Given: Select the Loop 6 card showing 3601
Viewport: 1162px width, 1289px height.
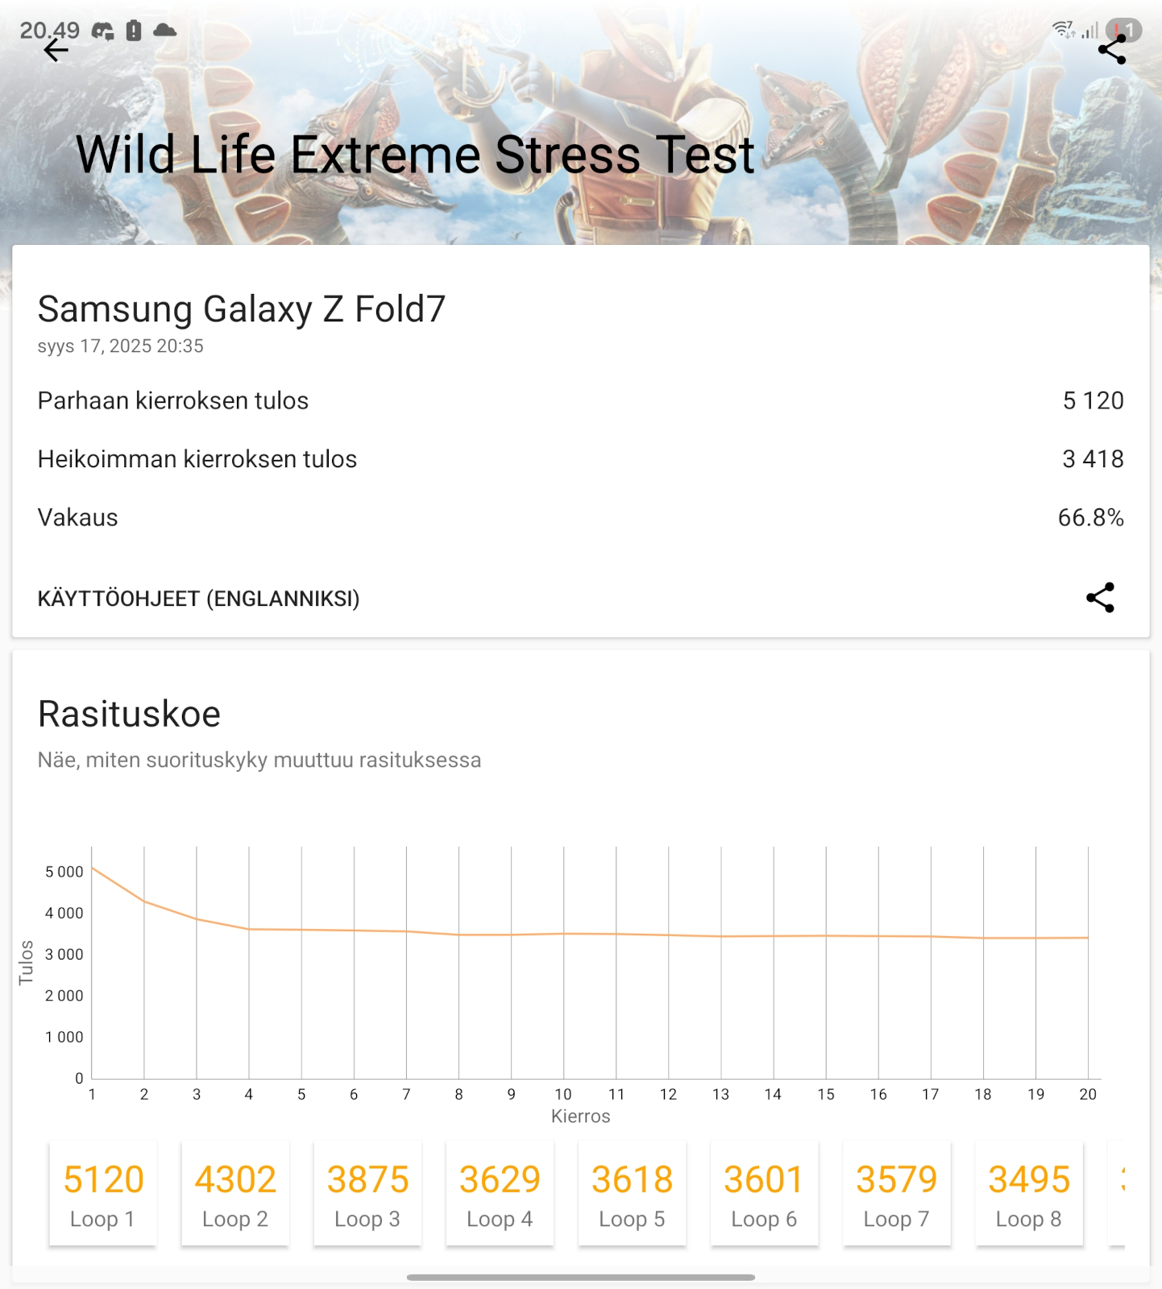Looking at the screenshot, I should pyautogui.click(x=764, y=1194).
